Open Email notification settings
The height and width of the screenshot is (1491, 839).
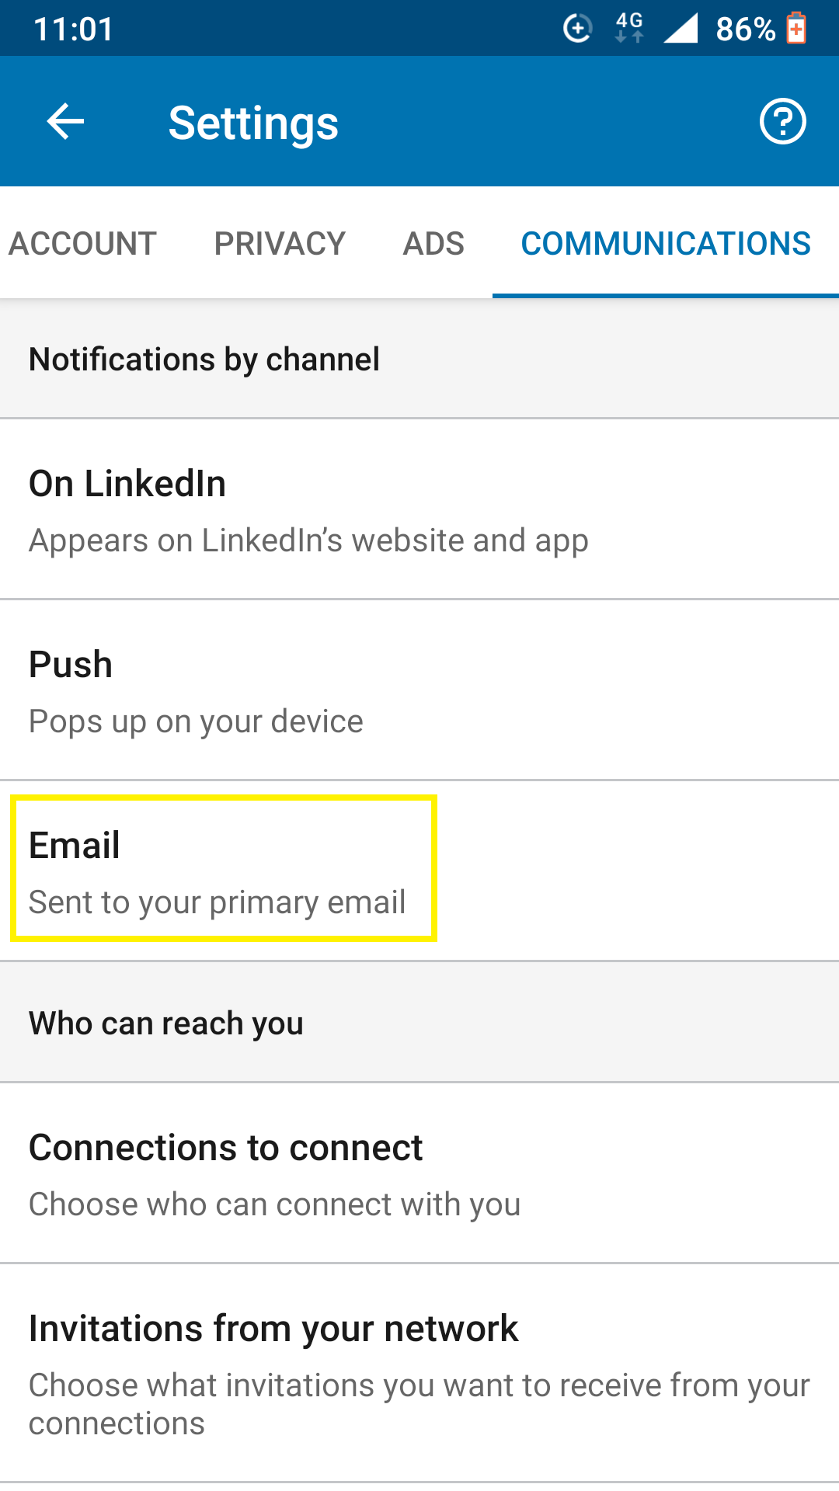tap(419, 871)
